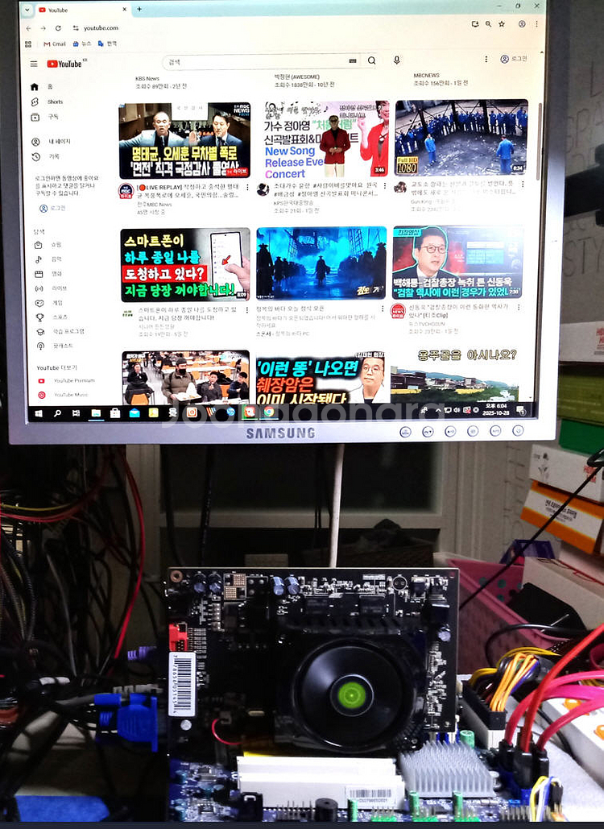Expand the taskbar hidden icons chevron
This screenshot has height=829, width=604.
pyautogui.click(x=438, y=410)
